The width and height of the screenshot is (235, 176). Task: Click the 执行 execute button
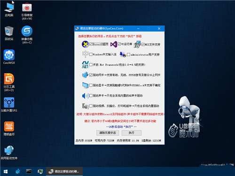click(132, 133)
